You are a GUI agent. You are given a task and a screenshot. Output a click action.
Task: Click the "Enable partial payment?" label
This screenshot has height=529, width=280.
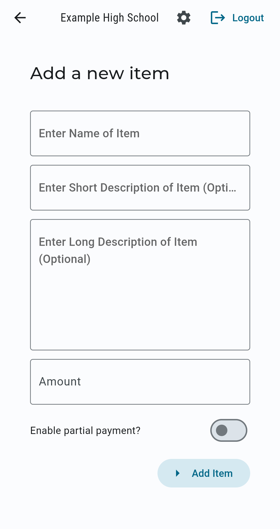[85, 430]
